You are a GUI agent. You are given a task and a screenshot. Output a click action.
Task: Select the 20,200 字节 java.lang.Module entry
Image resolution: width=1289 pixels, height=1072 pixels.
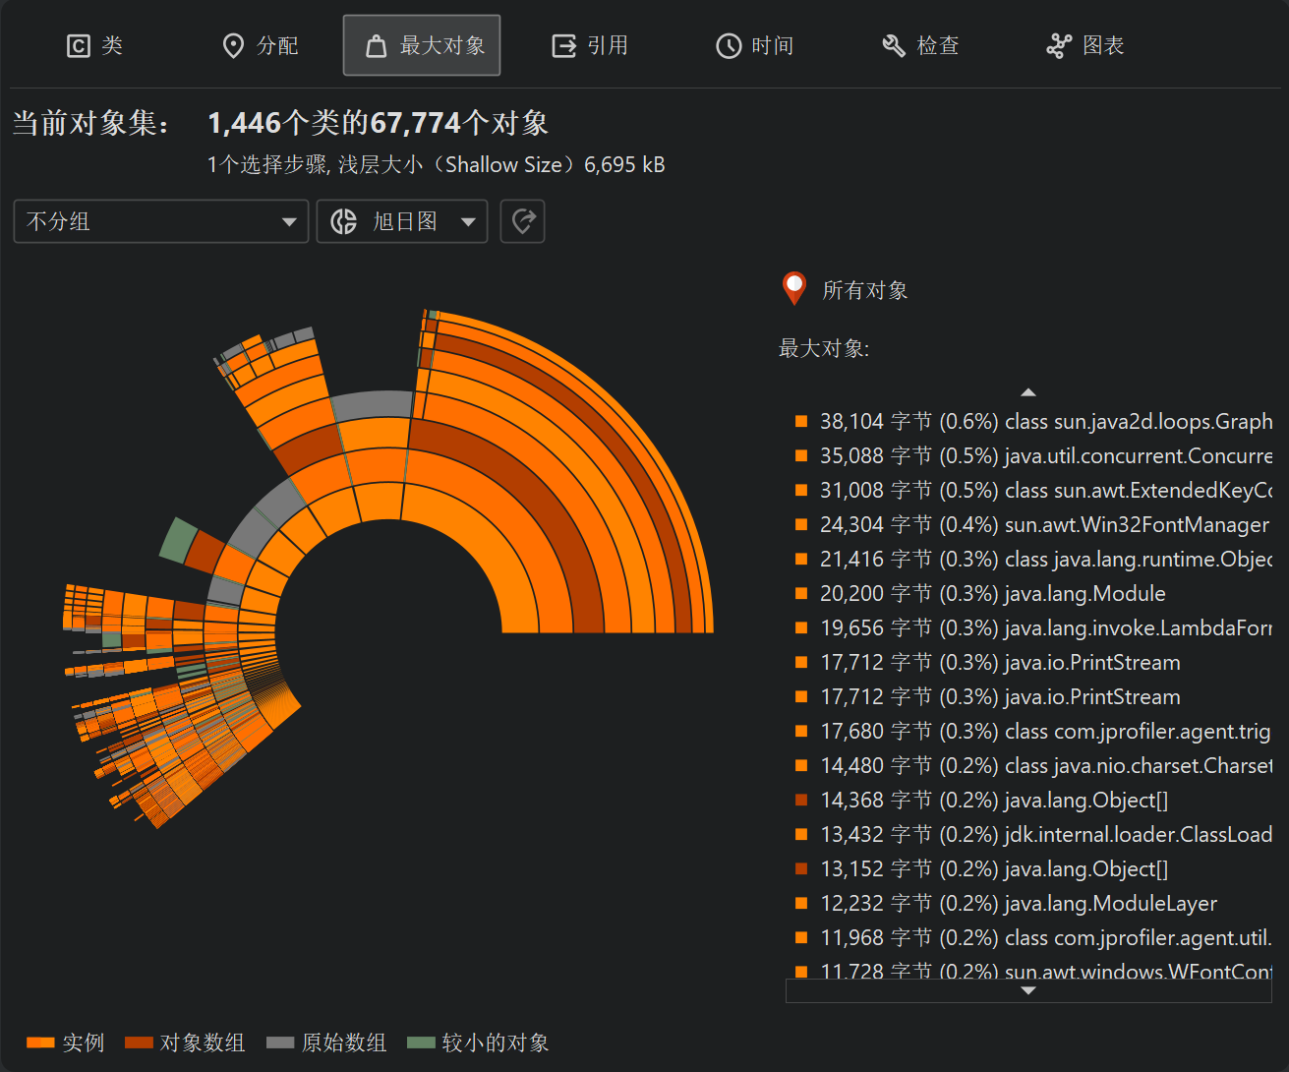pos(992,594)
